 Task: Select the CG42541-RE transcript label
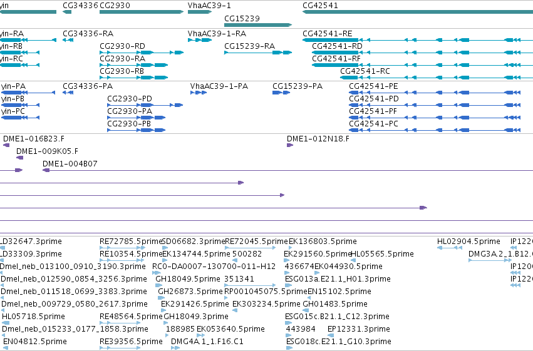[x=328, y=34]
